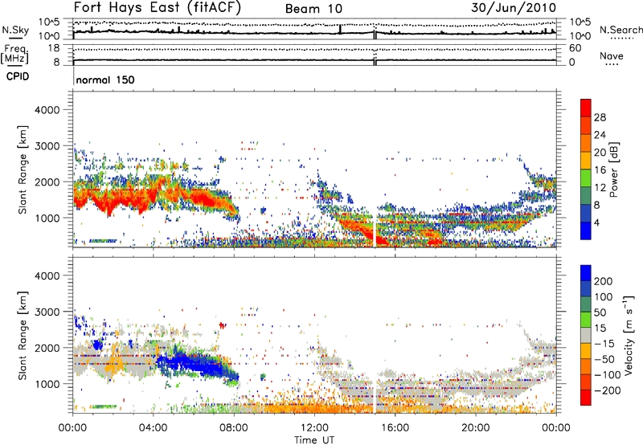This screenshot has width=643, height=445.
Task: Click the 'Velocity [m s-1]' colorbar label
Action: [628, 335]
